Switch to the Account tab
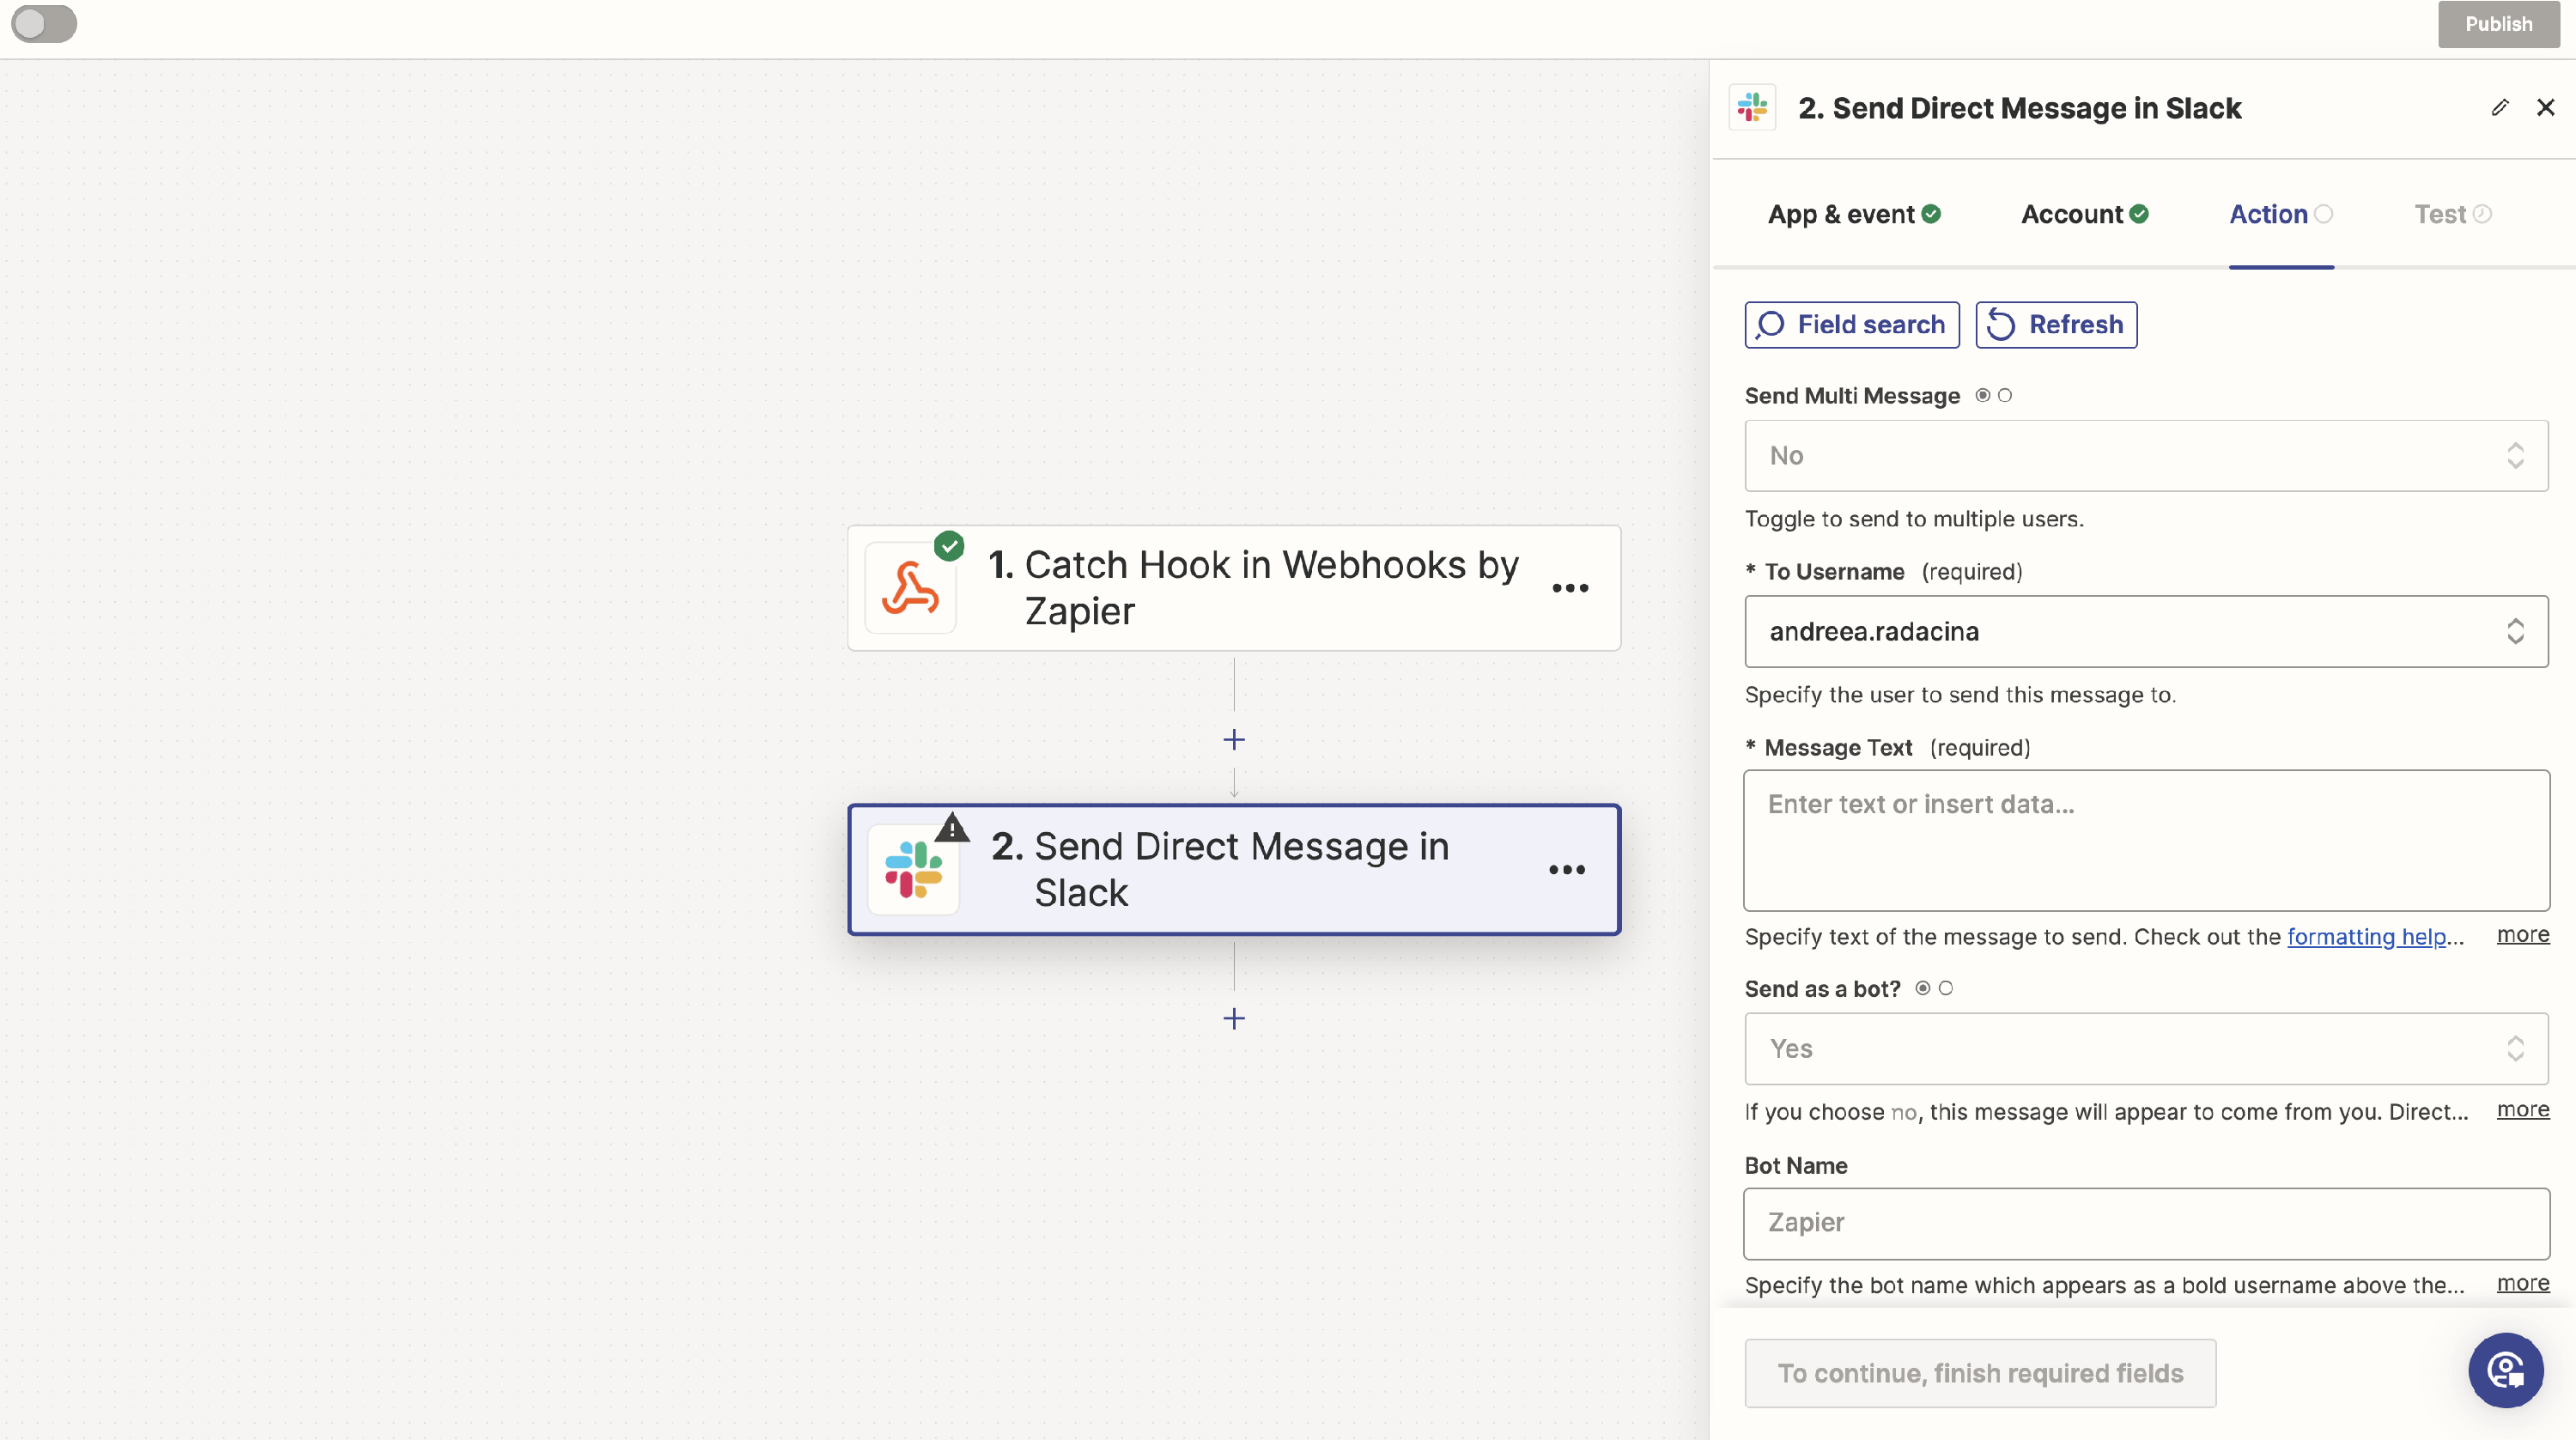 2084,214
